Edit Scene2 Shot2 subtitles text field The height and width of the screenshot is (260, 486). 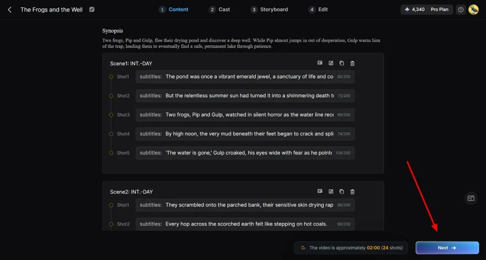[x=245, y=224]
